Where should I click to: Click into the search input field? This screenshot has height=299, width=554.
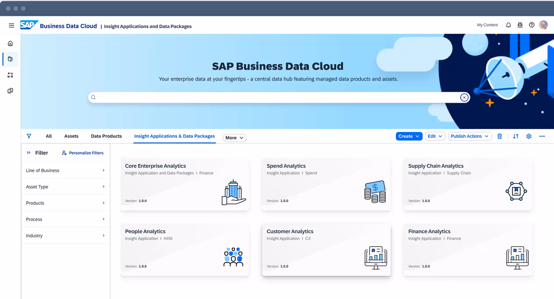click(279, 97)
